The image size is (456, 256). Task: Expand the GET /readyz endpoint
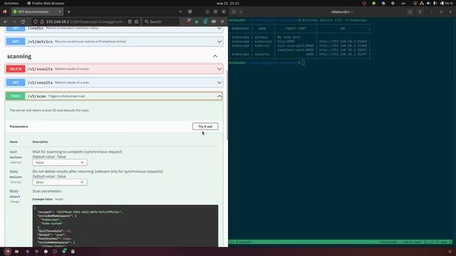click(x=114, y=28)
